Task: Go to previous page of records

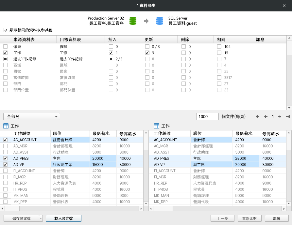Action: [x=266, y=117]
